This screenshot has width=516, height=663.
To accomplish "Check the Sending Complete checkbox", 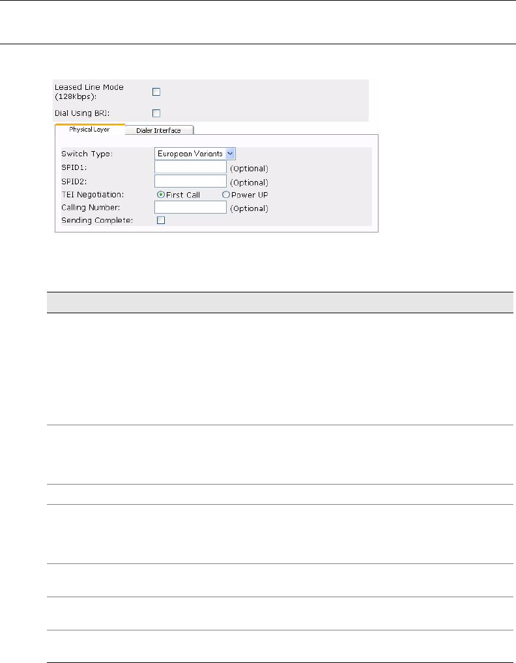I will click(161, 220).
